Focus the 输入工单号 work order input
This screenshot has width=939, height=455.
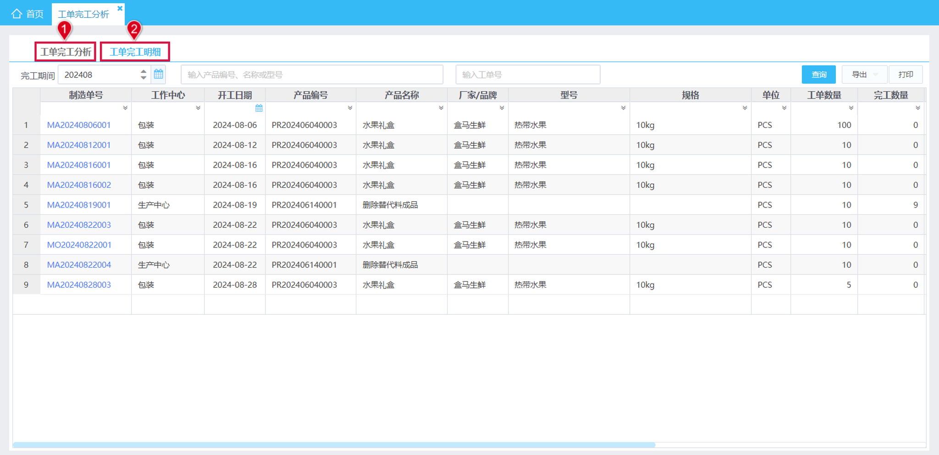coord(528,75)
